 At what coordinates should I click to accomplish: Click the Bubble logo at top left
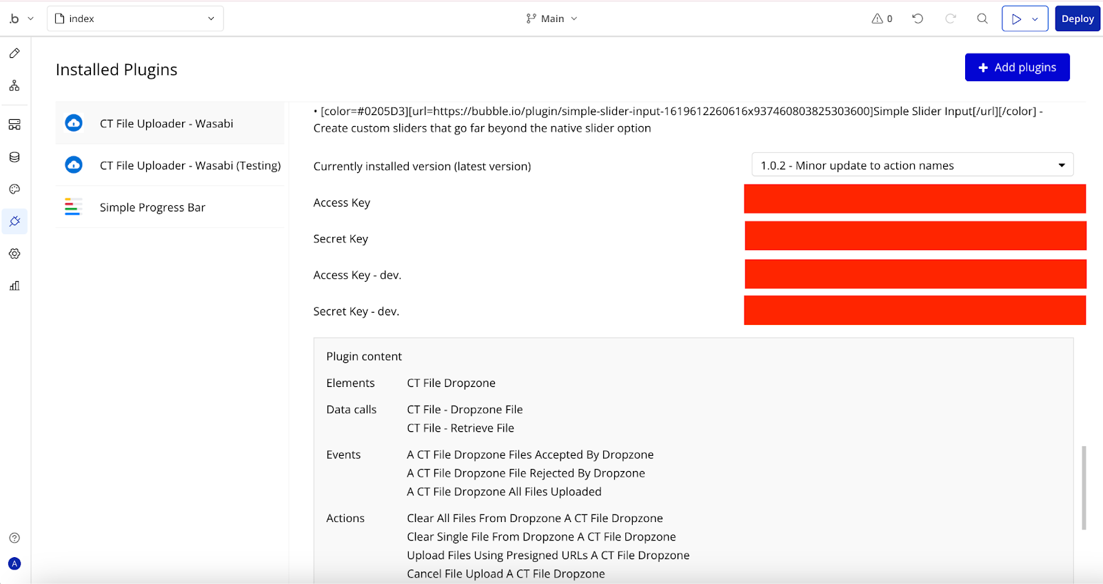click(x=14, y=19)
